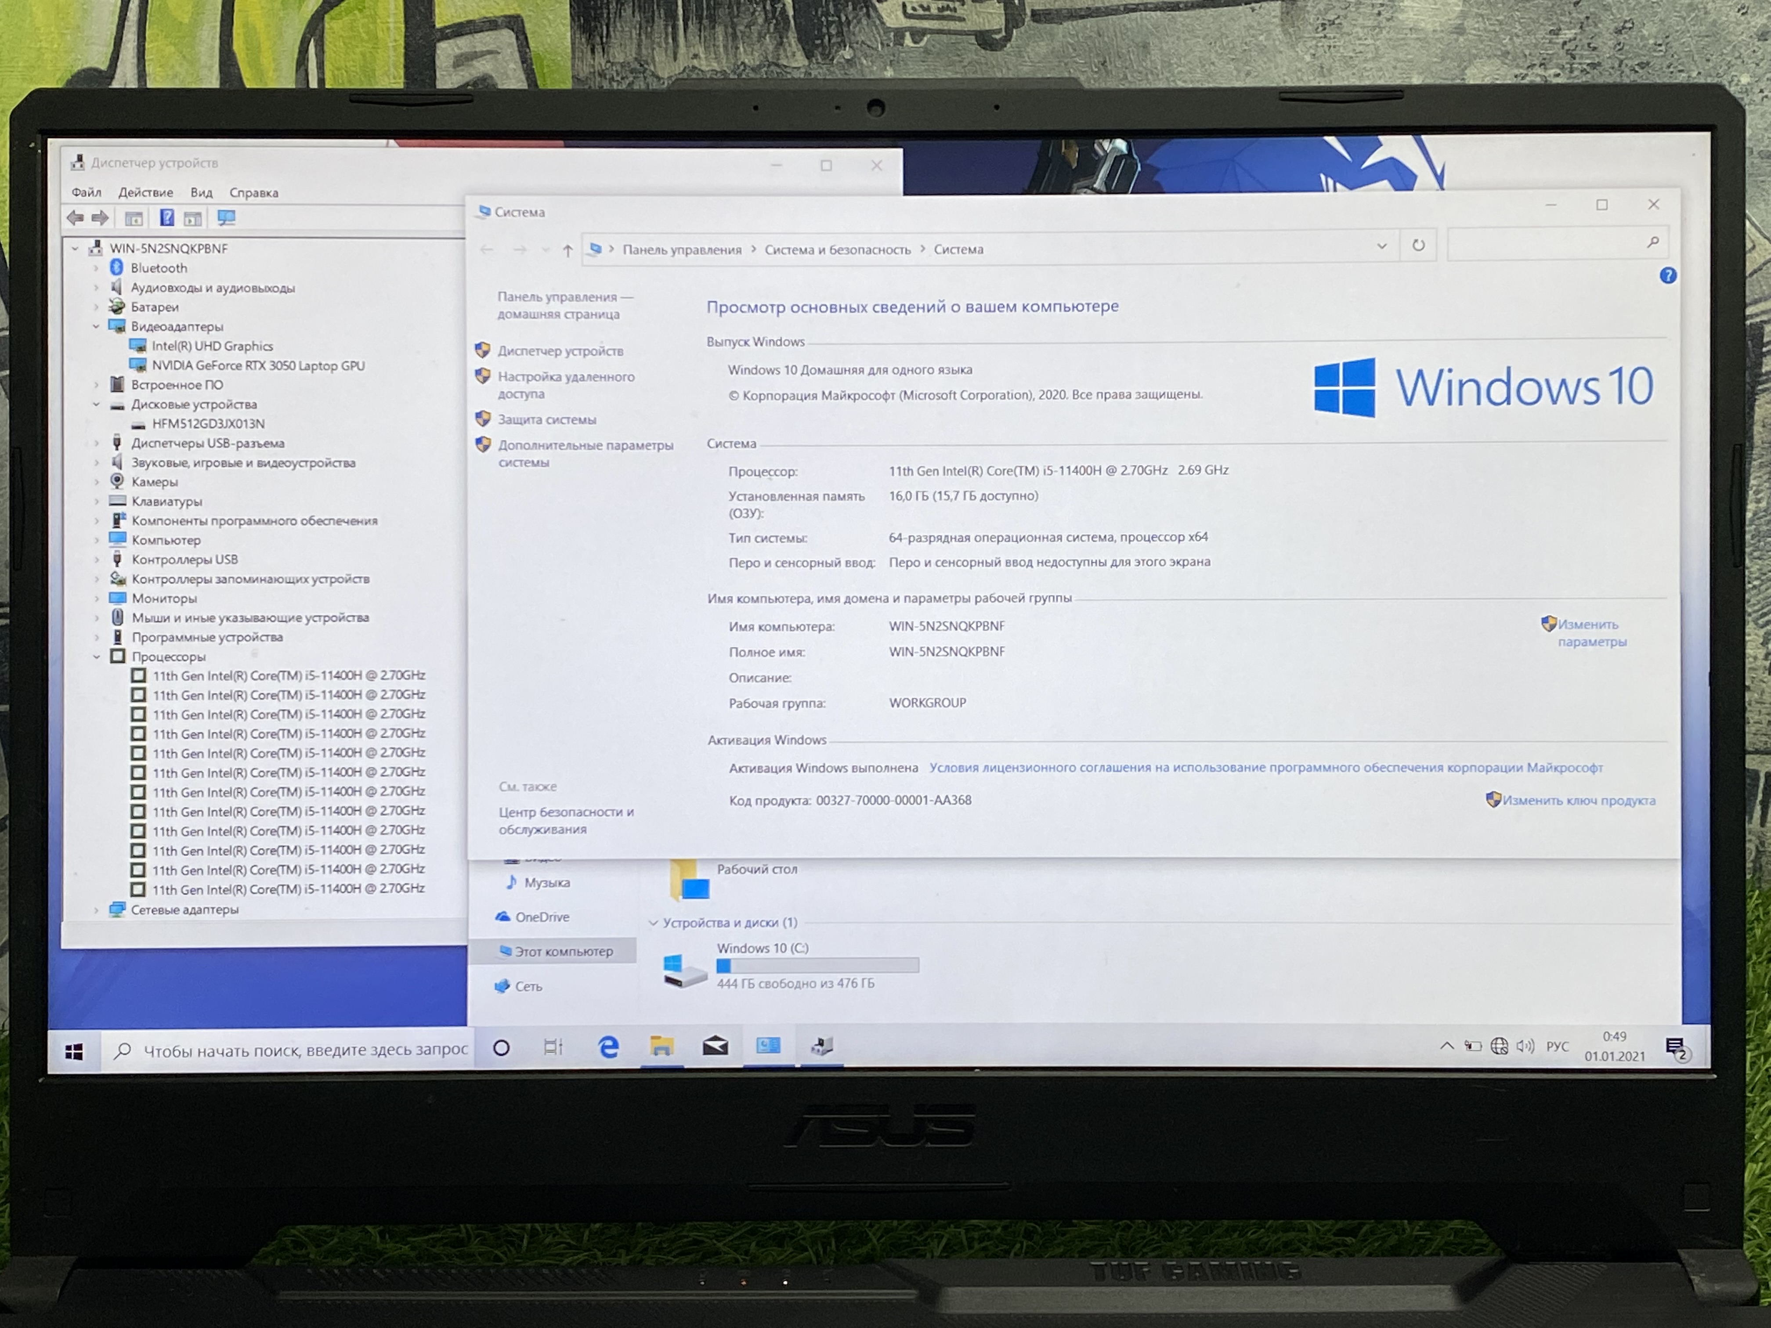Screen dimensions: 1771x1328
Task: Click the Windows 10 (C:) drive usage bar
Action: click(x=817, y=966)
